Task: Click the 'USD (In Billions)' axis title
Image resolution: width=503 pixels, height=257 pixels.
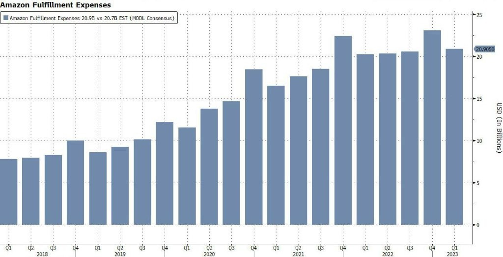Action: 499,128
